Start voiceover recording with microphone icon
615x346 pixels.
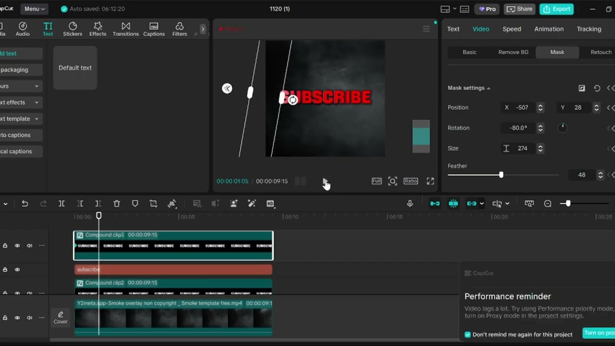coord(410,204)
